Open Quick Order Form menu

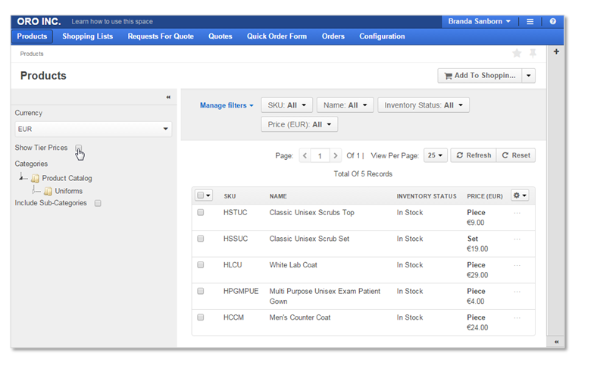pos(277,36)
